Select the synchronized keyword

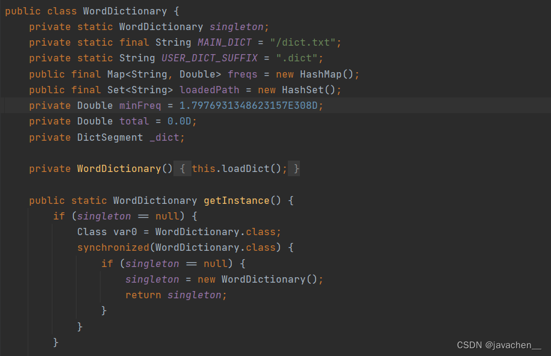coord(112,247)
